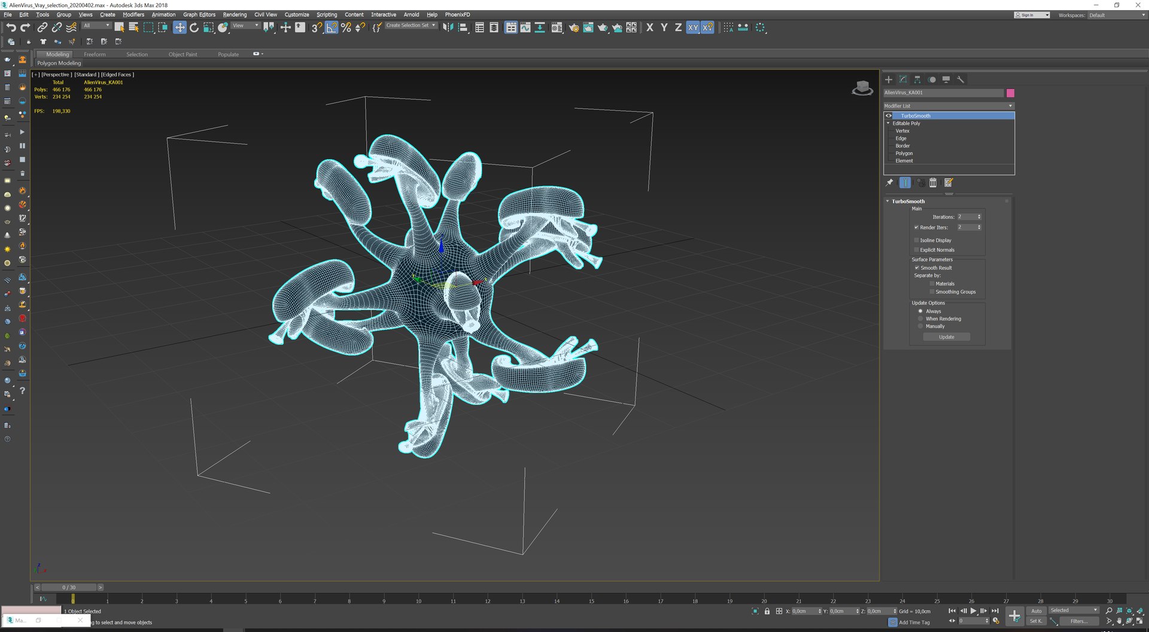This screenshot has width=1149, height=632.
Task: Choose the Select Object tool
Action: point(119,28)
